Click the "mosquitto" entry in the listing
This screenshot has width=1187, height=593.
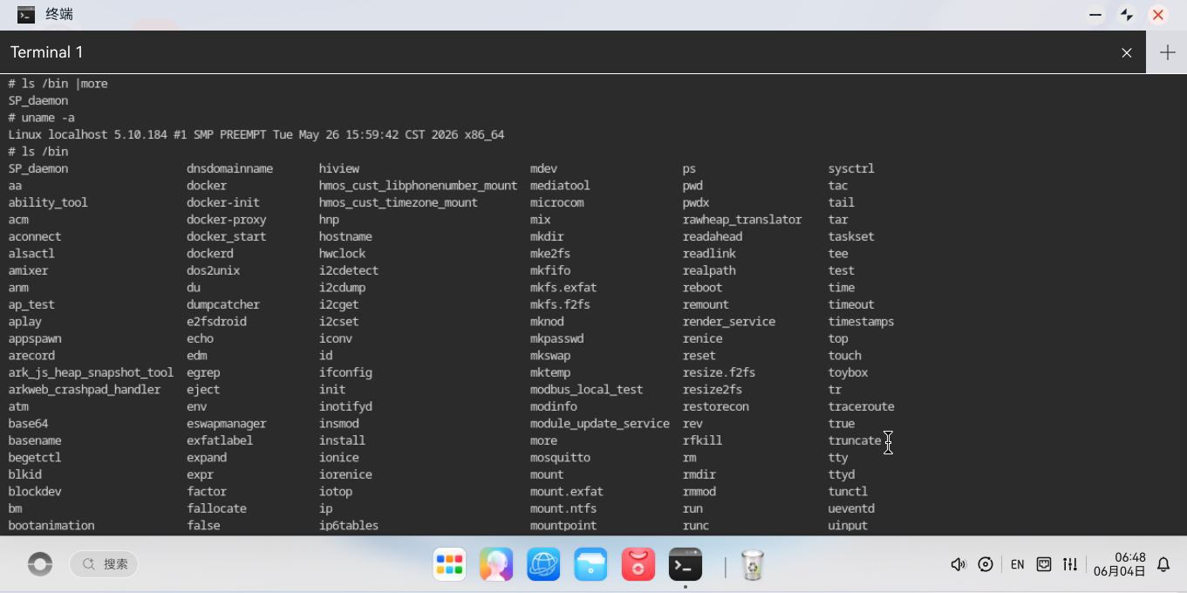coord(560,458)
